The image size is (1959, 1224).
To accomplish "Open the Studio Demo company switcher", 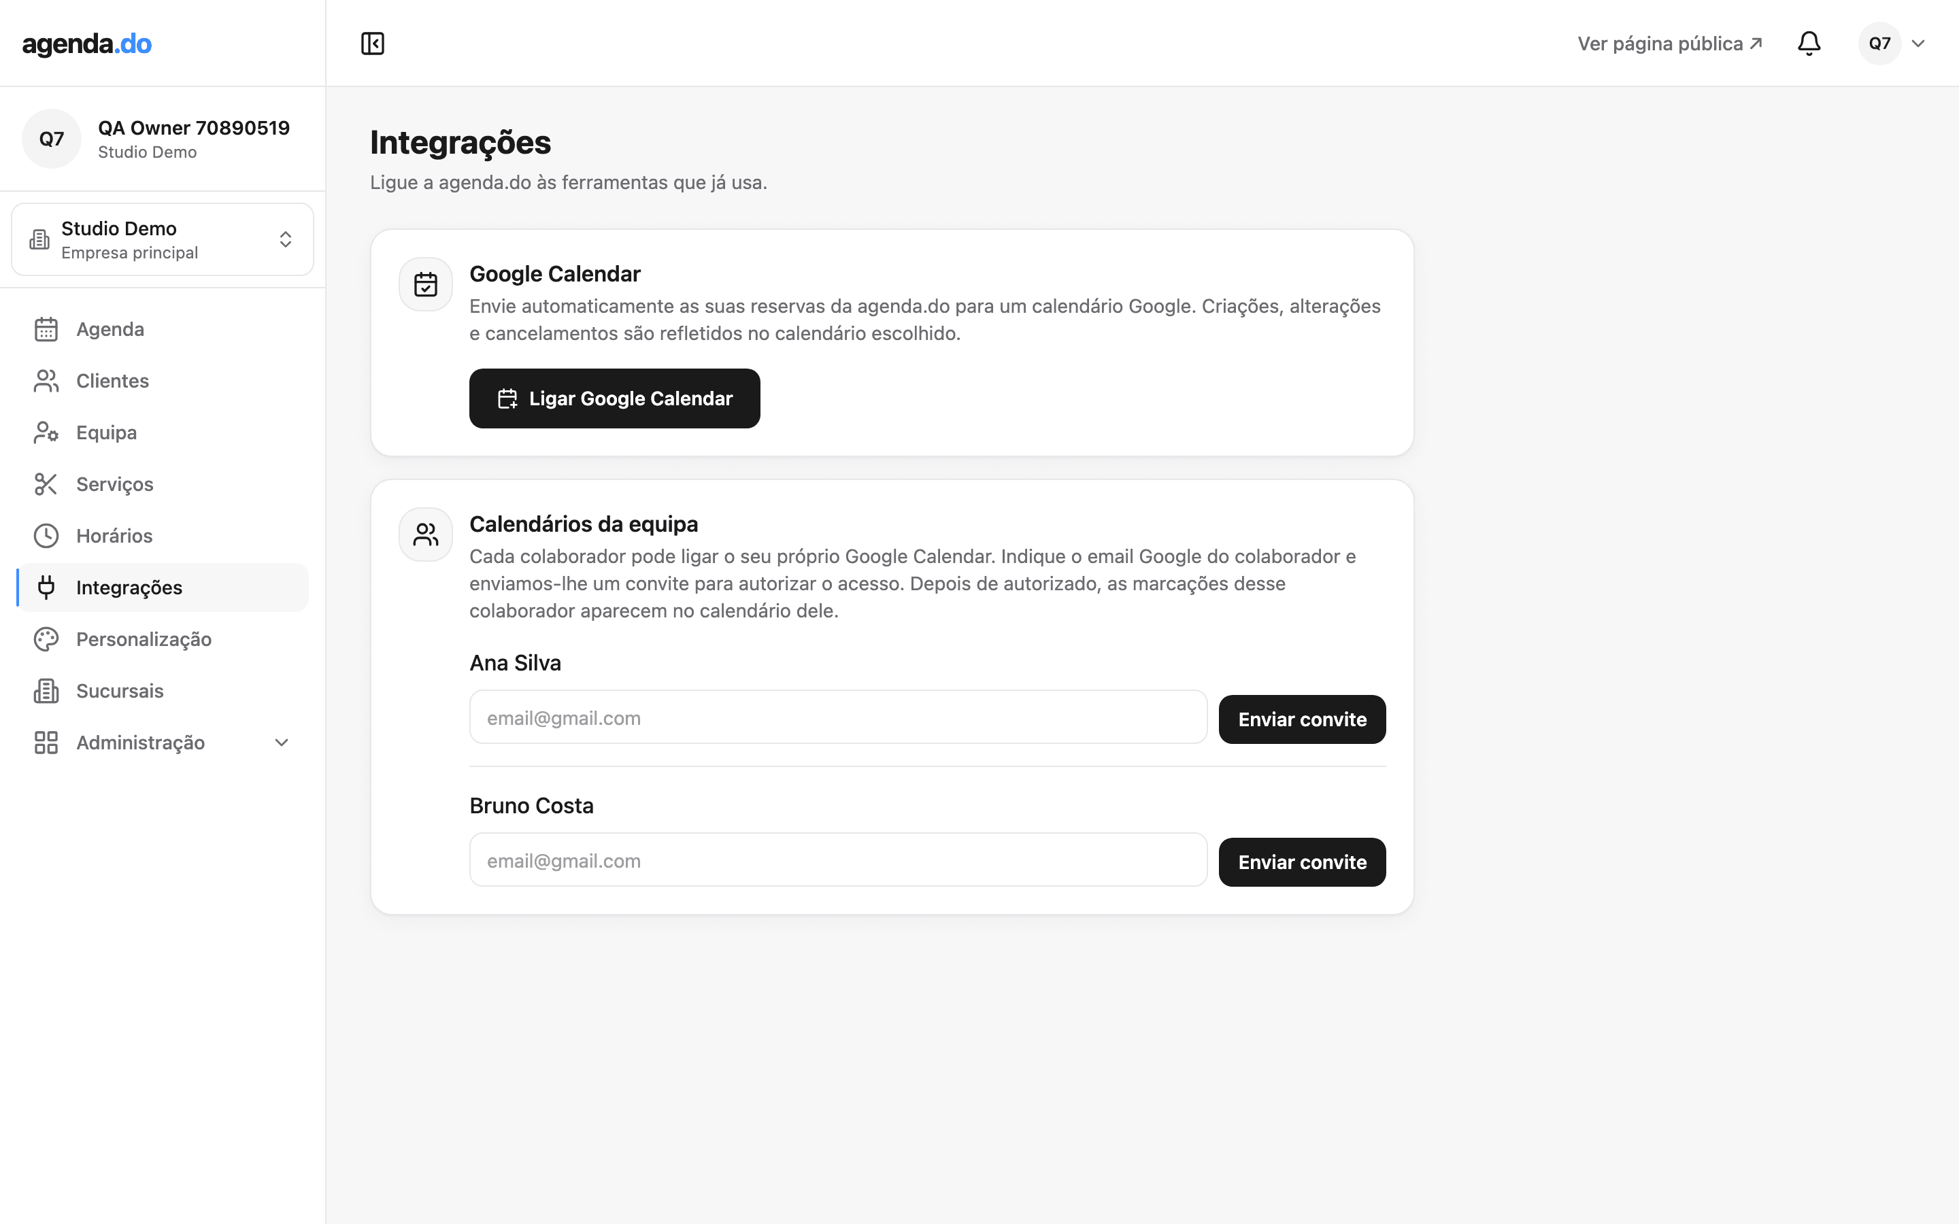I will 163,239.
